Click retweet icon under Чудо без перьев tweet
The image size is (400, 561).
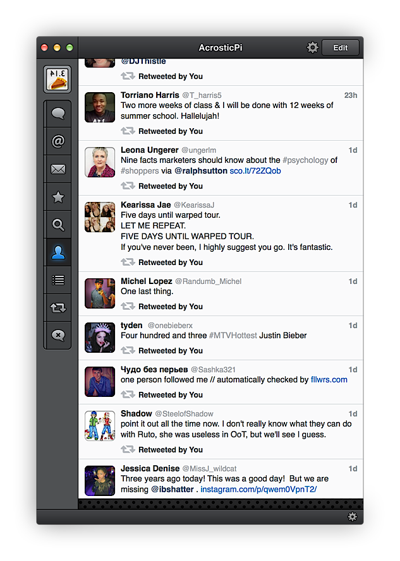click(x=128, y=394)
